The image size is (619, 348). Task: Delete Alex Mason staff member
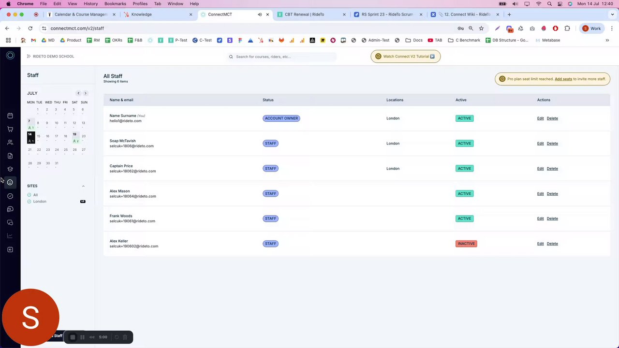pyautogui.click(x=552, y=194)
